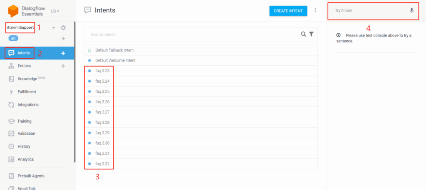The width and height of the screenshot is (426, 190).
Task: Click plus icon next to Intents
Action: (63, 53)
